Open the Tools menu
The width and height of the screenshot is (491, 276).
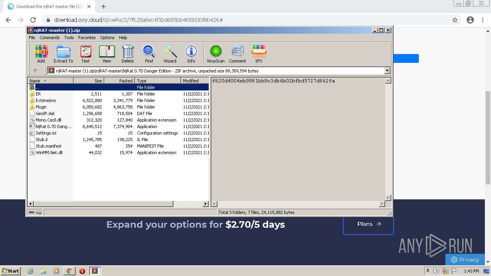pyautogui.click(x=69, y=38)
